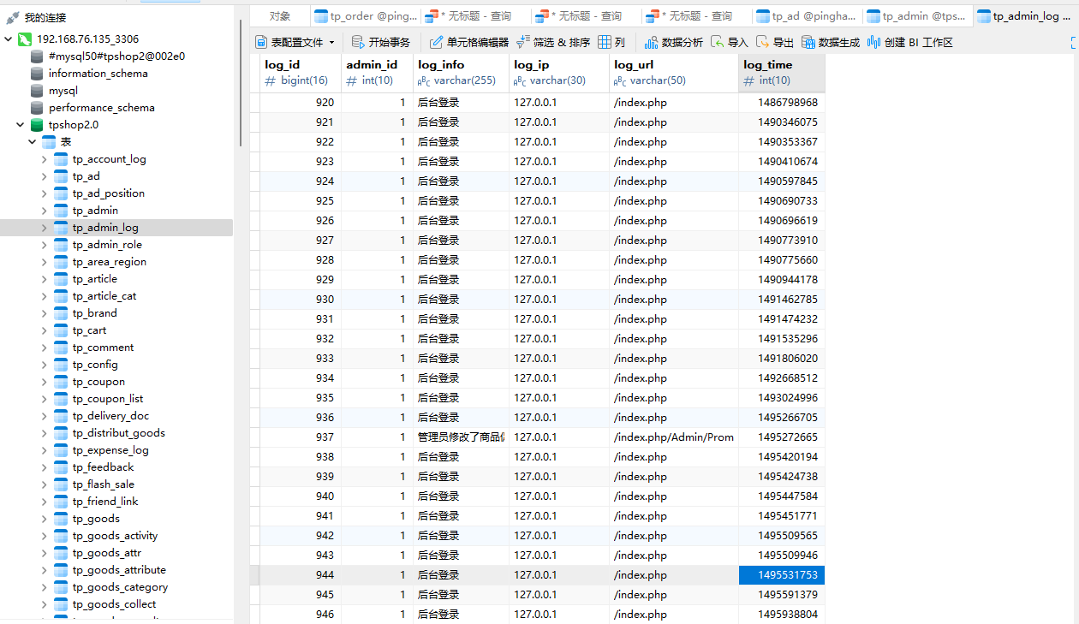The width and height of the screenshot is (1079, 624).
Task: Click the 192.168.76.135_3306 connection icon
Action: [26, 39]
